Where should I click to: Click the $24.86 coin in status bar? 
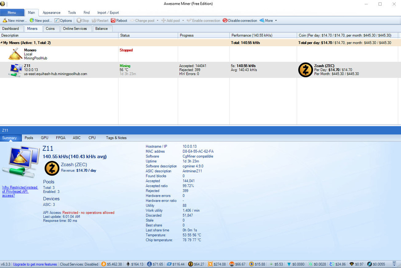click(338, 264)
